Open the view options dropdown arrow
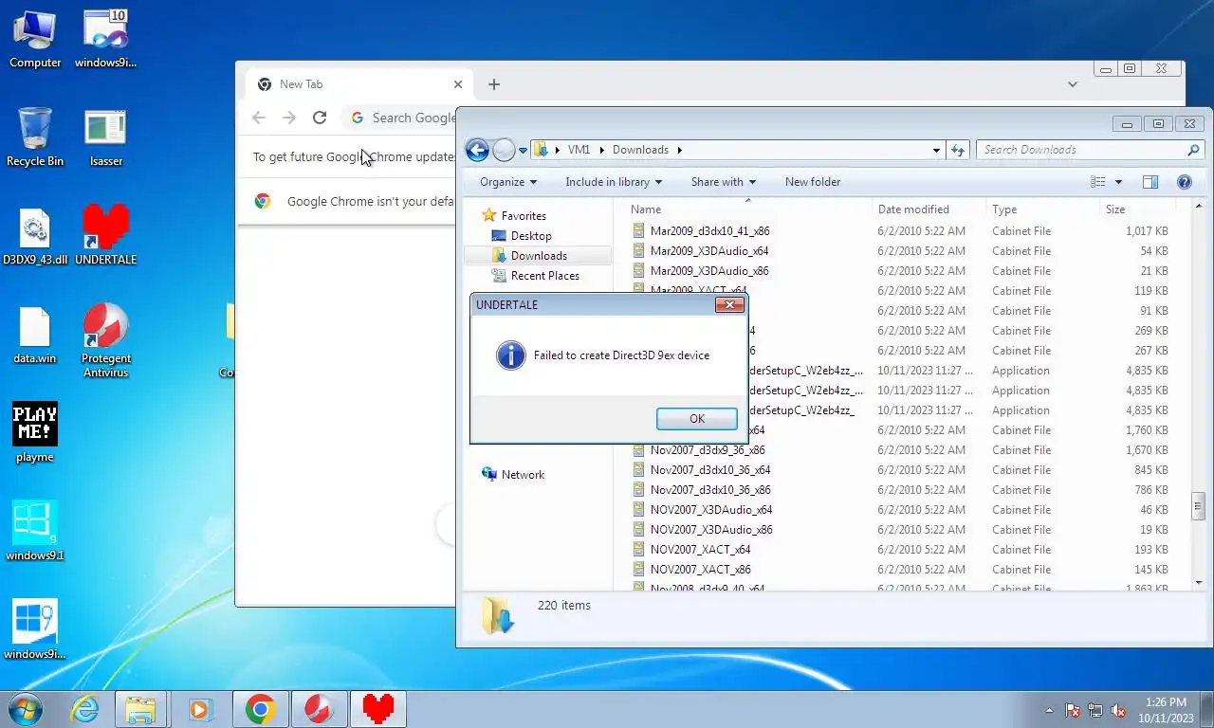This screenshot has width=1214, height=728. (x=1118, y=182)
